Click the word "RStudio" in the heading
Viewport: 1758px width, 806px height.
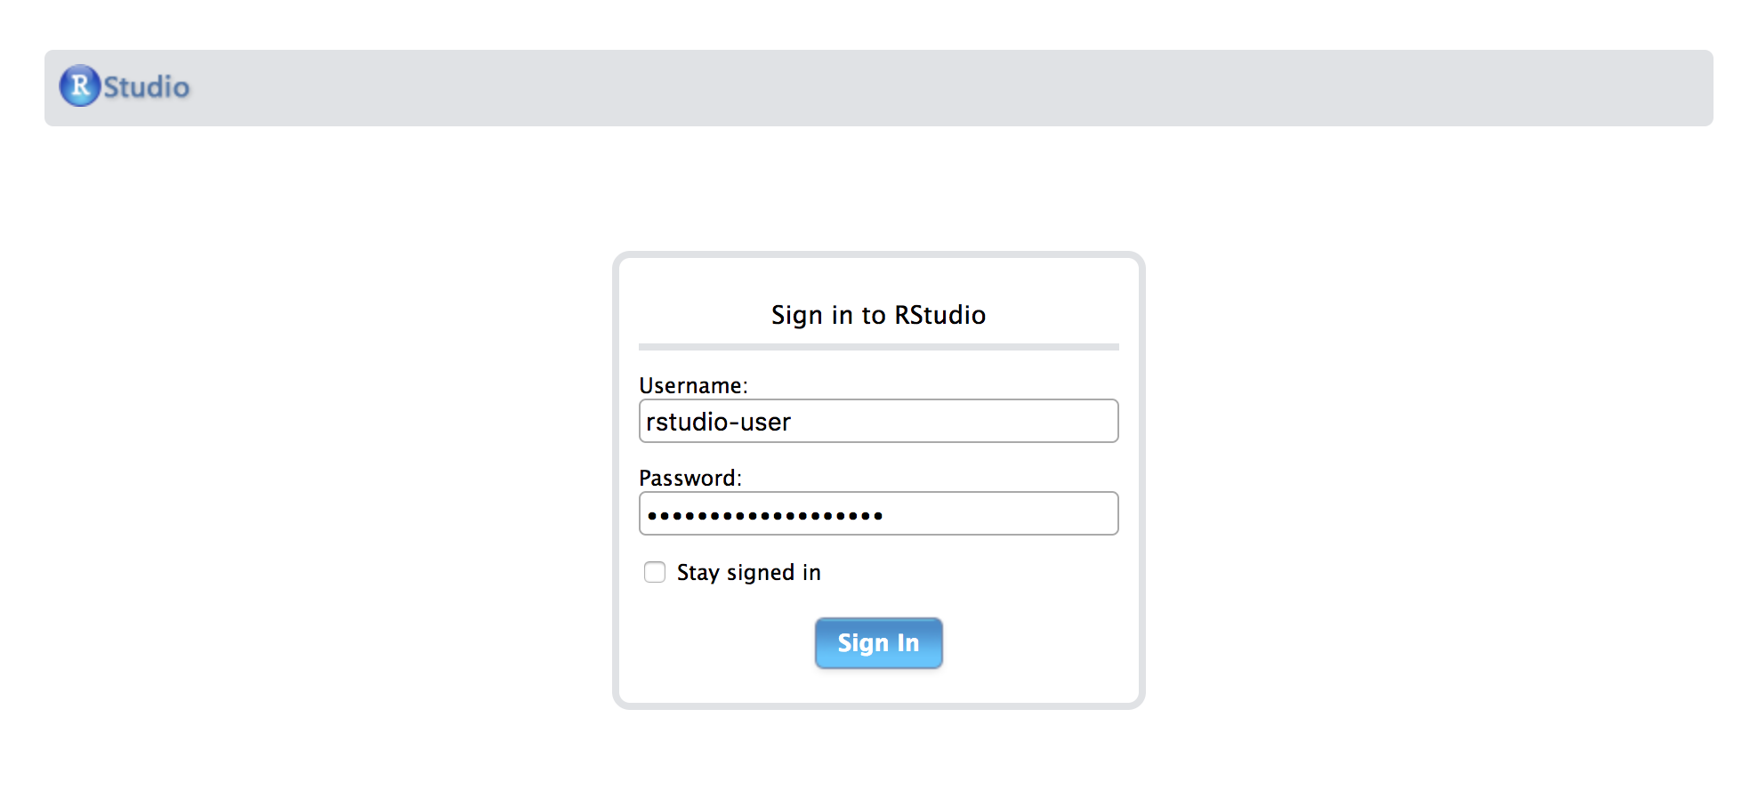click(x=939, y=315)
